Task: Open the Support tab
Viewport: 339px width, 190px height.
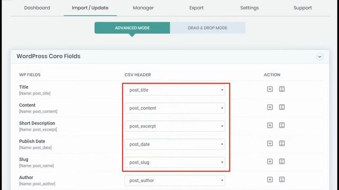Action: tap(302, 8)
